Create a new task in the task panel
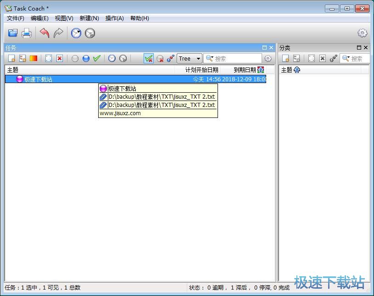 11,58
